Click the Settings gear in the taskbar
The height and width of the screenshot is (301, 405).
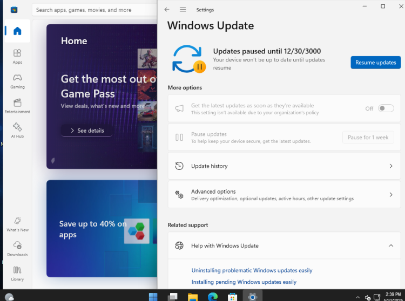[252, 297]
